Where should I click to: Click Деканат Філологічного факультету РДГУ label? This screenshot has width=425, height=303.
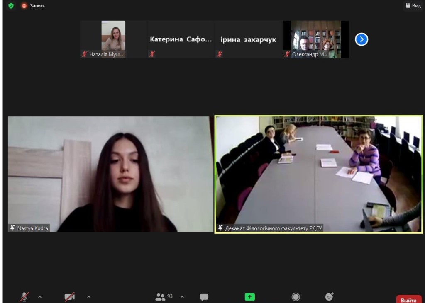(274, 228)
